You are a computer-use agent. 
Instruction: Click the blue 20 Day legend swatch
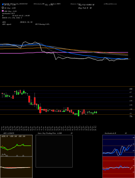click(3, 5)
